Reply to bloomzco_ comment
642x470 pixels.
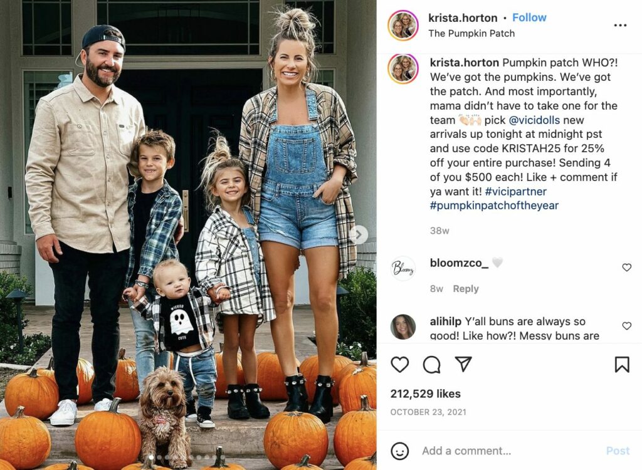pos(466,289)
